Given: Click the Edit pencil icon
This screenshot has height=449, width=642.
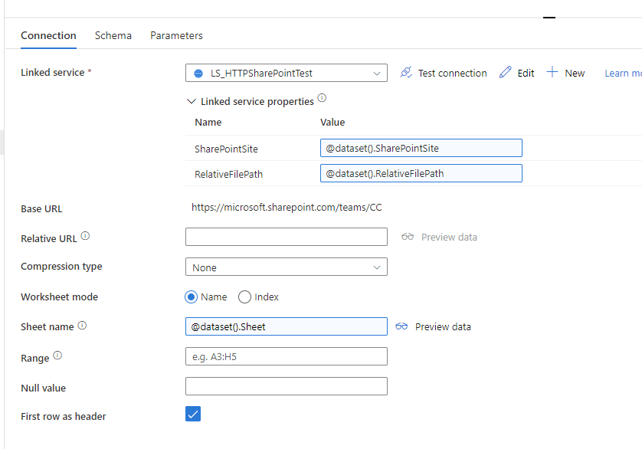Looking at the screenshot, I should click(x=505, y=73).
